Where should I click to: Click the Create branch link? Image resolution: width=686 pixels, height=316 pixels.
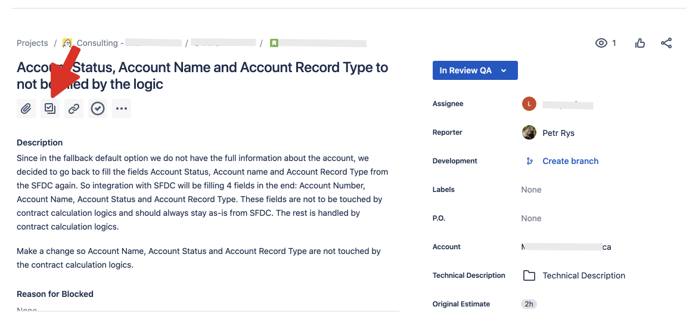pos(570,161)
